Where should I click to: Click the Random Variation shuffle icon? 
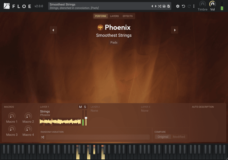coord(42,137)
